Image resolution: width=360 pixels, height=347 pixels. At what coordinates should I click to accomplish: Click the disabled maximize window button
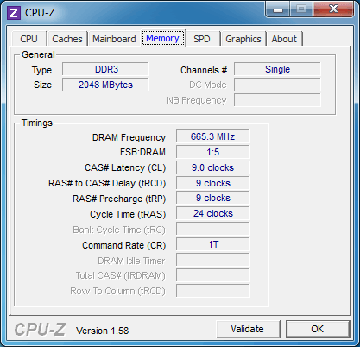301,9
